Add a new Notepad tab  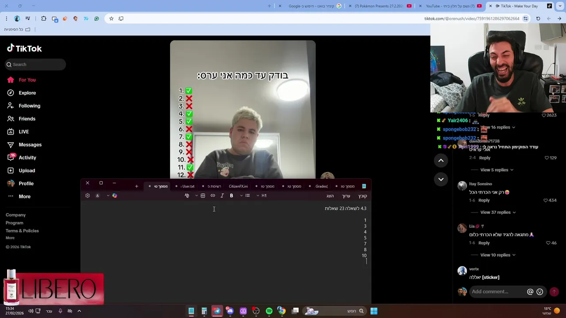(137, 186)
